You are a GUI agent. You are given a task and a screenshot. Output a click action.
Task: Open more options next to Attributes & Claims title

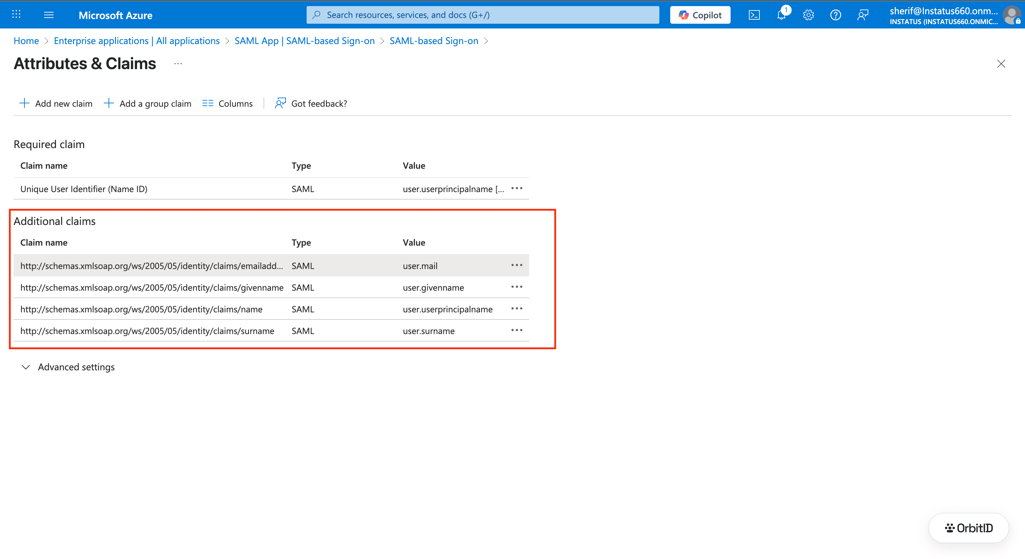coord(178,64)
